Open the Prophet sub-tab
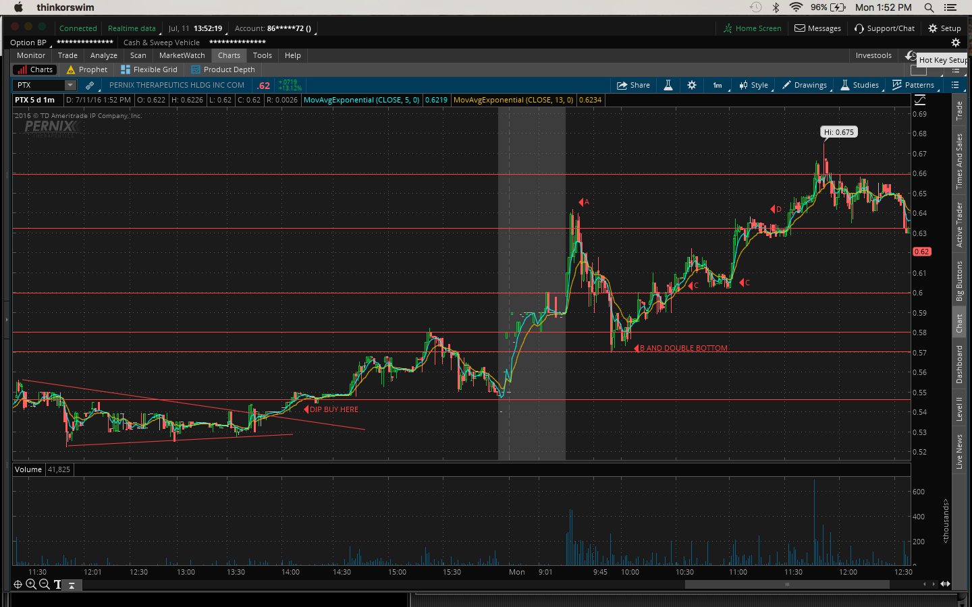 click(87, 69)
